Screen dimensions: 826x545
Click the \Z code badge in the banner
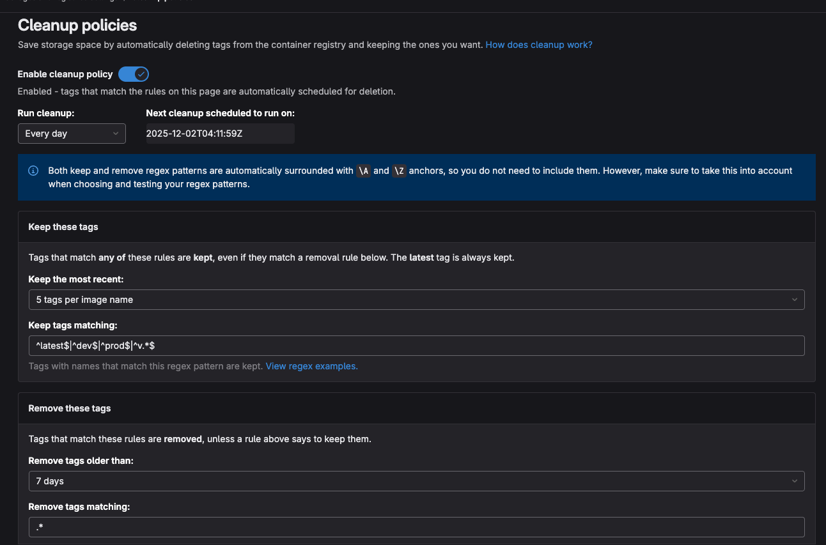point(398,171)
